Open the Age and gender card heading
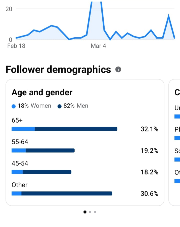This screenshot has width=180, height=227. coord(42,93)
